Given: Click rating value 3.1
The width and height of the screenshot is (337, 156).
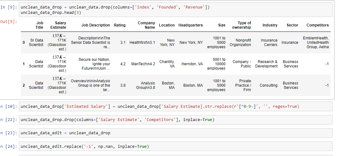Looking at the screenshot, I should click(x=123, y=43).
